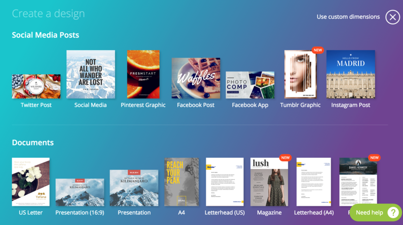Click the Pinterest Graphic label
This screenshot has width=403, height=225.
(x=143, y=105)
